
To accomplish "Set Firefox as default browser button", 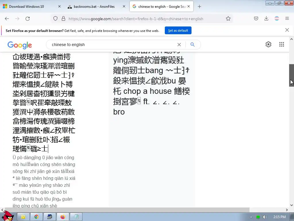I will (x=178, y=31).
